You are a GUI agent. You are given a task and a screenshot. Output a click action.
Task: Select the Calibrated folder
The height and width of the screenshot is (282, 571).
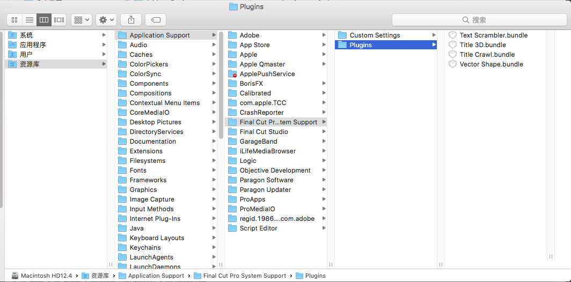point(276,93)
